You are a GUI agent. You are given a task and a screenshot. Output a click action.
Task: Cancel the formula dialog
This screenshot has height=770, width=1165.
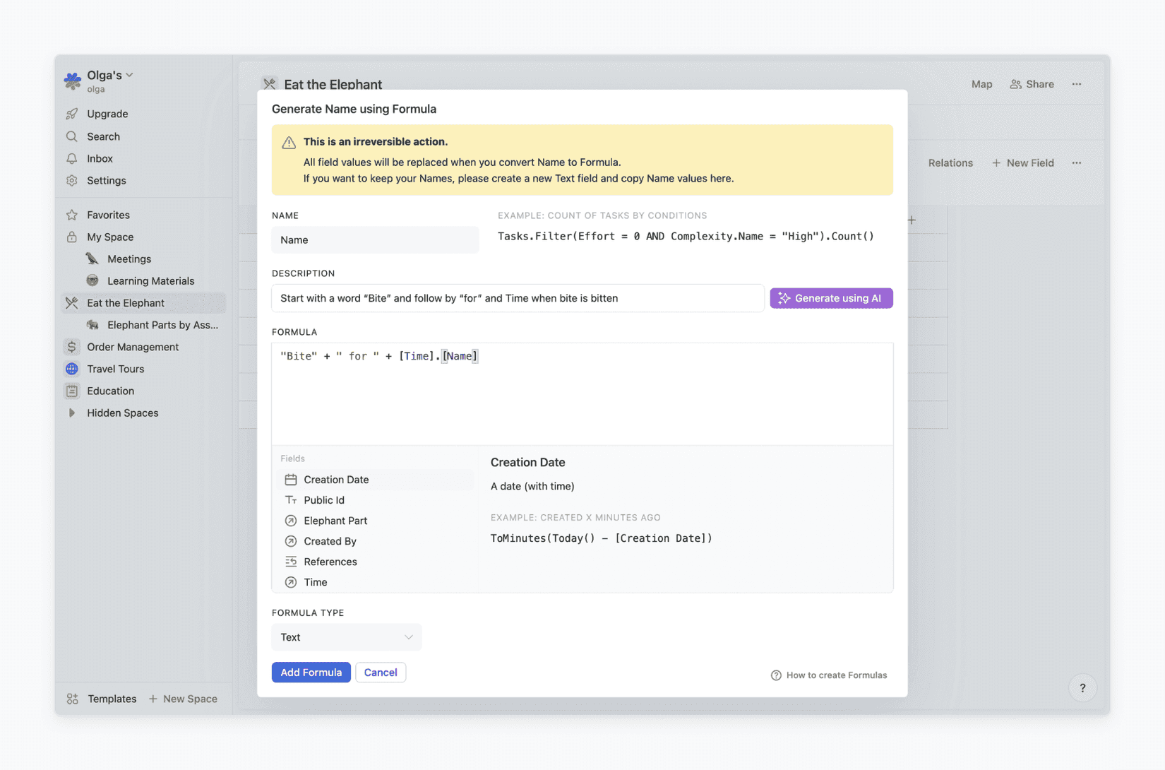pos(381,672)
